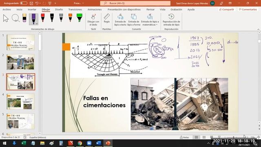This screenshot has height=147, width=261.
Task: Click the Terzaghi and Hansen diagram
Action: 109,60
